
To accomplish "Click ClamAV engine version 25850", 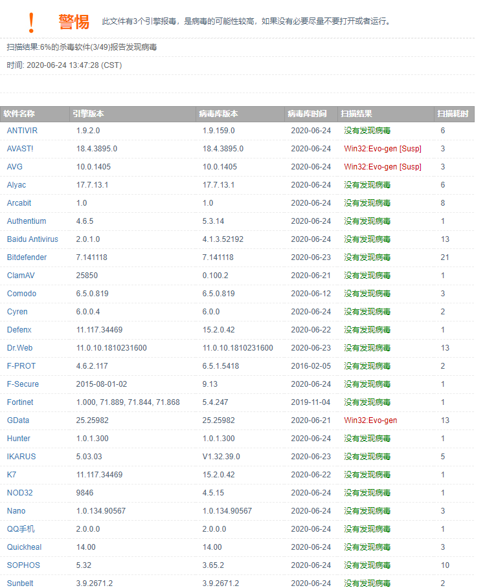I will tap(87, 276).
